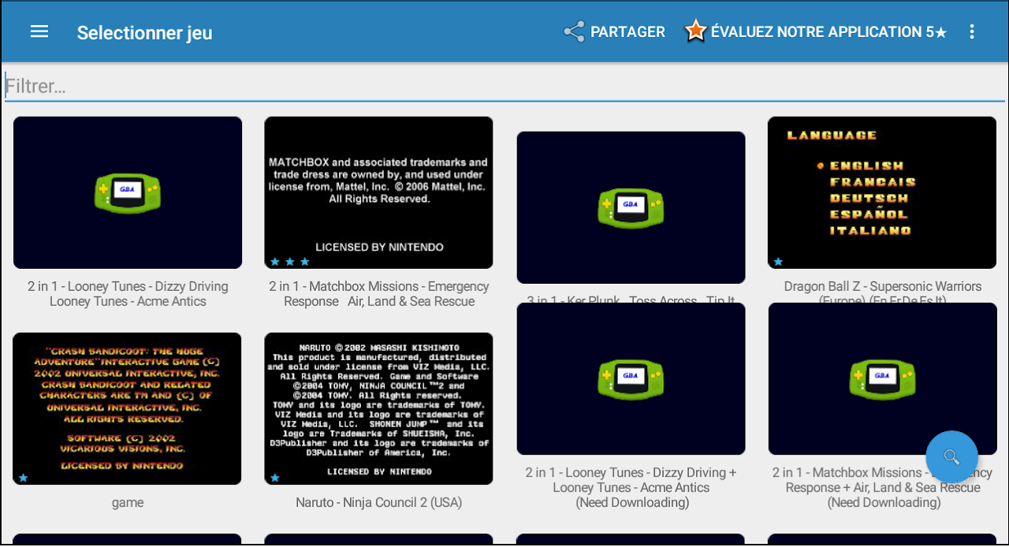Click three-star rating on Matchbox Missions thumbnail
The width and height of the screenshot is (1009, 547).
pyautogui.click(x=290, y=261)
